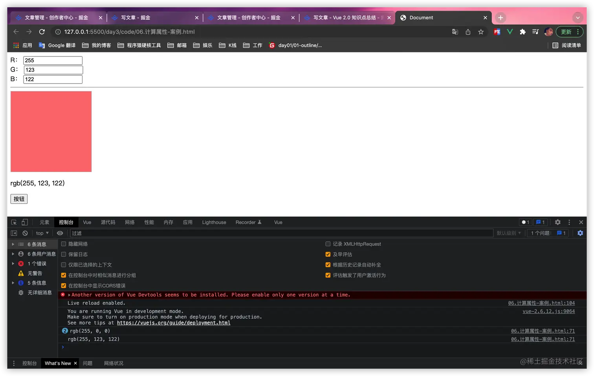This screenshot has height=376, width=594.
Task: Click the console sidebar panel icon
Action: 13,233
